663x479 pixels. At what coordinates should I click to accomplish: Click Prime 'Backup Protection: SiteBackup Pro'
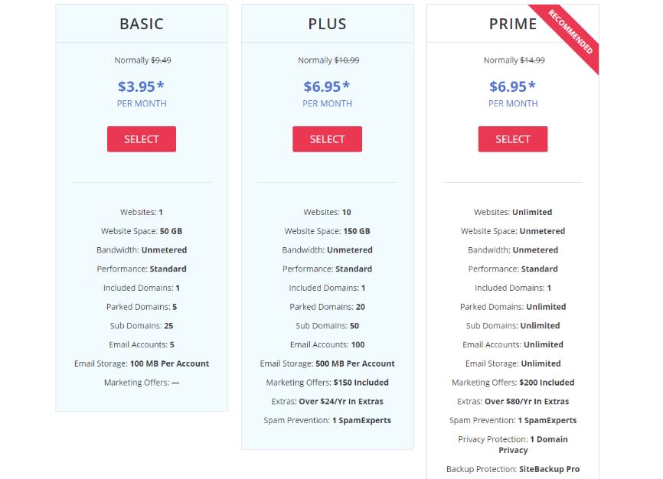[x=512, y=469]
